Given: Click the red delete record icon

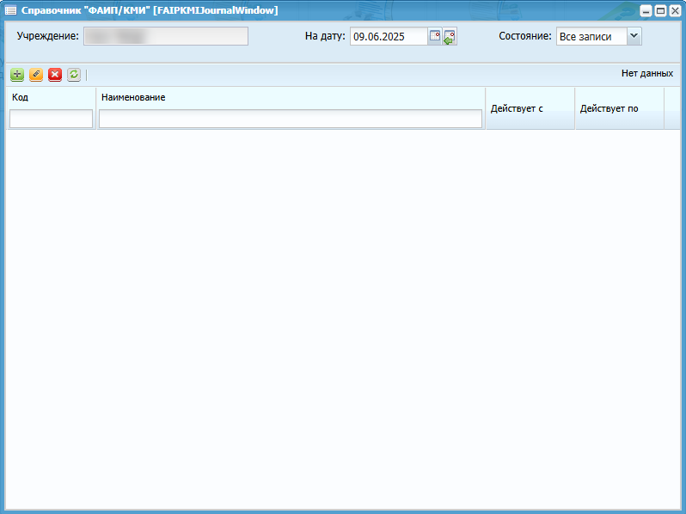Looking at the screenshot, I should click(x=55, y=75).
